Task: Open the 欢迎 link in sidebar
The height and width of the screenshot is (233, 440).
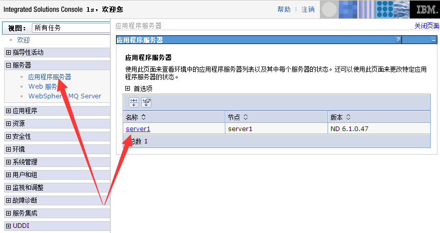Action: pyautogui.click(x=23, y=40)
